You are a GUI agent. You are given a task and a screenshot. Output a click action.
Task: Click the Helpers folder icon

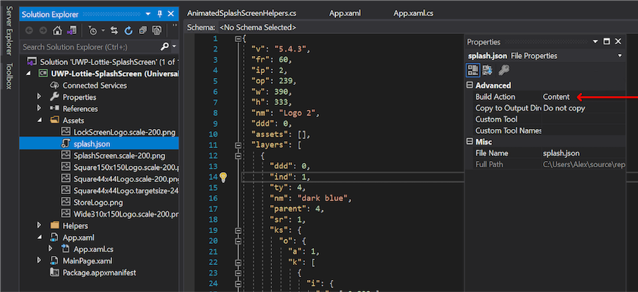55,225
